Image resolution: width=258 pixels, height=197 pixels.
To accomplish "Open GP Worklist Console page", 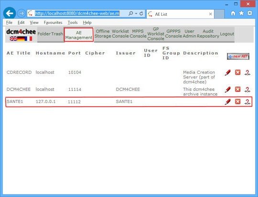I will pos(156,34).
